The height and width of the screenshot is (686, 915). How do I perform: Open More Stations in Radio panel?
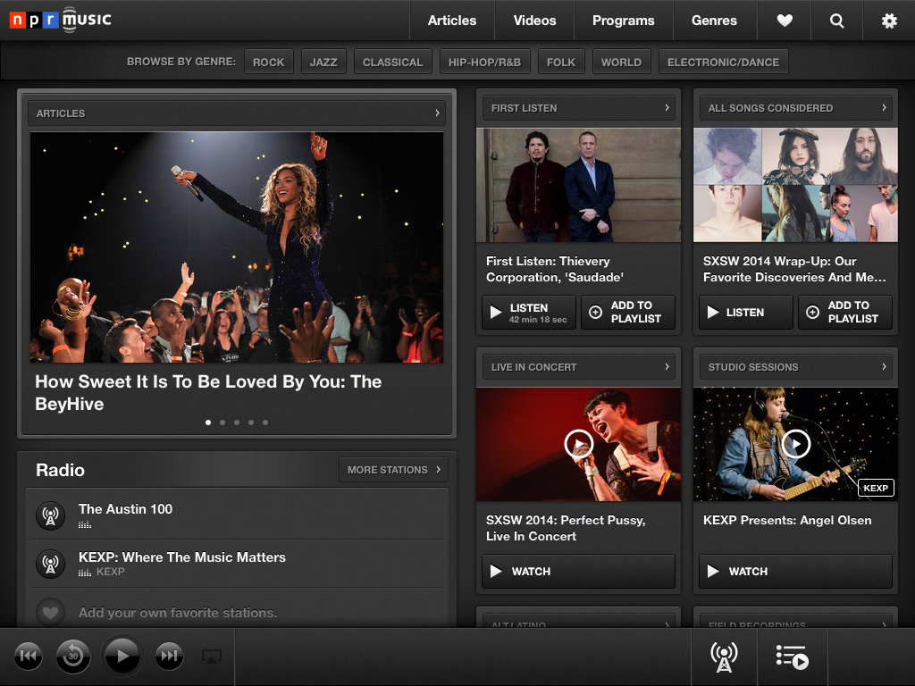(393, 470)
